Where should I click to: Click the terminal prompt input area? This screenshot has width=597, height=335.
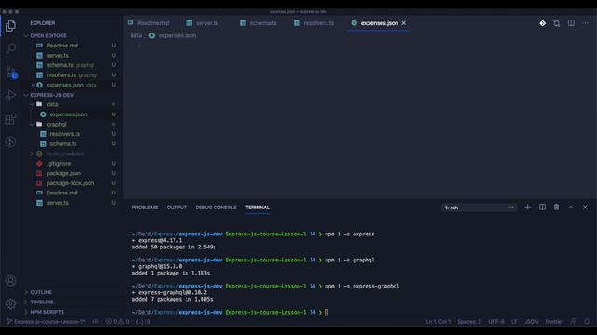click(x=326, y=313)
